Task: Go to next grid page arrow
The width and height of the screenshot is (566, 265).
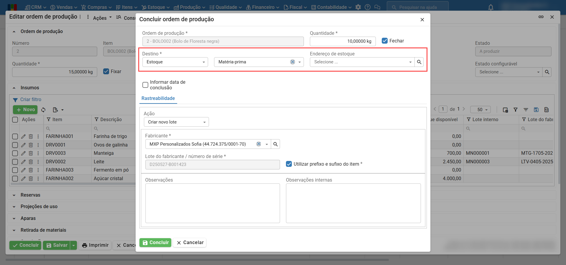Action: (464, 109)
